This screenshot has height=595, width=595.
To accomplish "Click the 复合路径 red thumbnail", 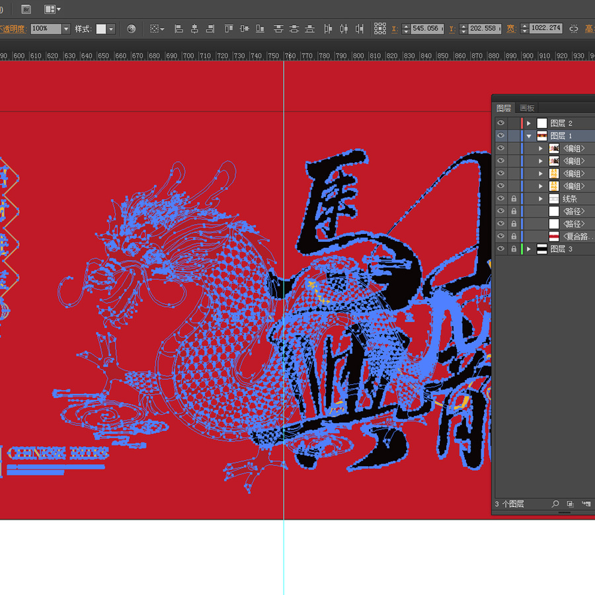I will [554, 237].
